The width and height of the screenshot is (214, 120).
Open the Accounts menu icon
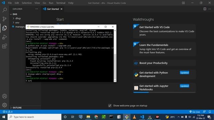pyautogui.click(x=4, y=96)
